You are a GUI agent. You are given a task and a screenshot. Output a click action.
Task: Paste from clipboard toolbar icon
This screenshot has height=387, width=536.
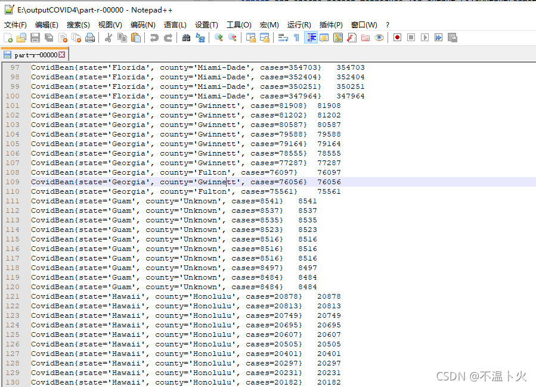point(136,38)
